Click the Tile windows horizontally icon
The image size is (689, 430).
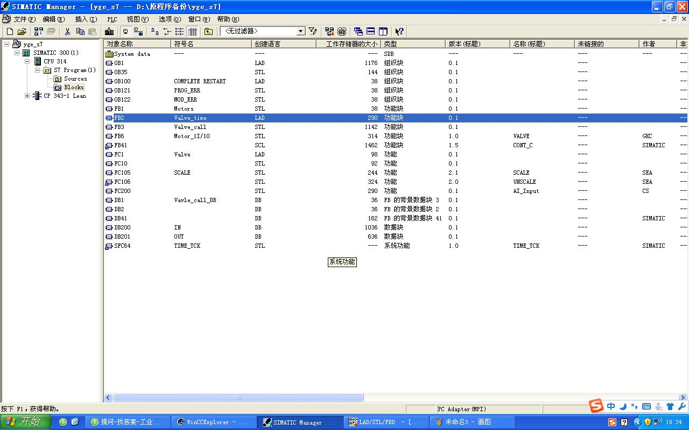click(x=371, y=32)
